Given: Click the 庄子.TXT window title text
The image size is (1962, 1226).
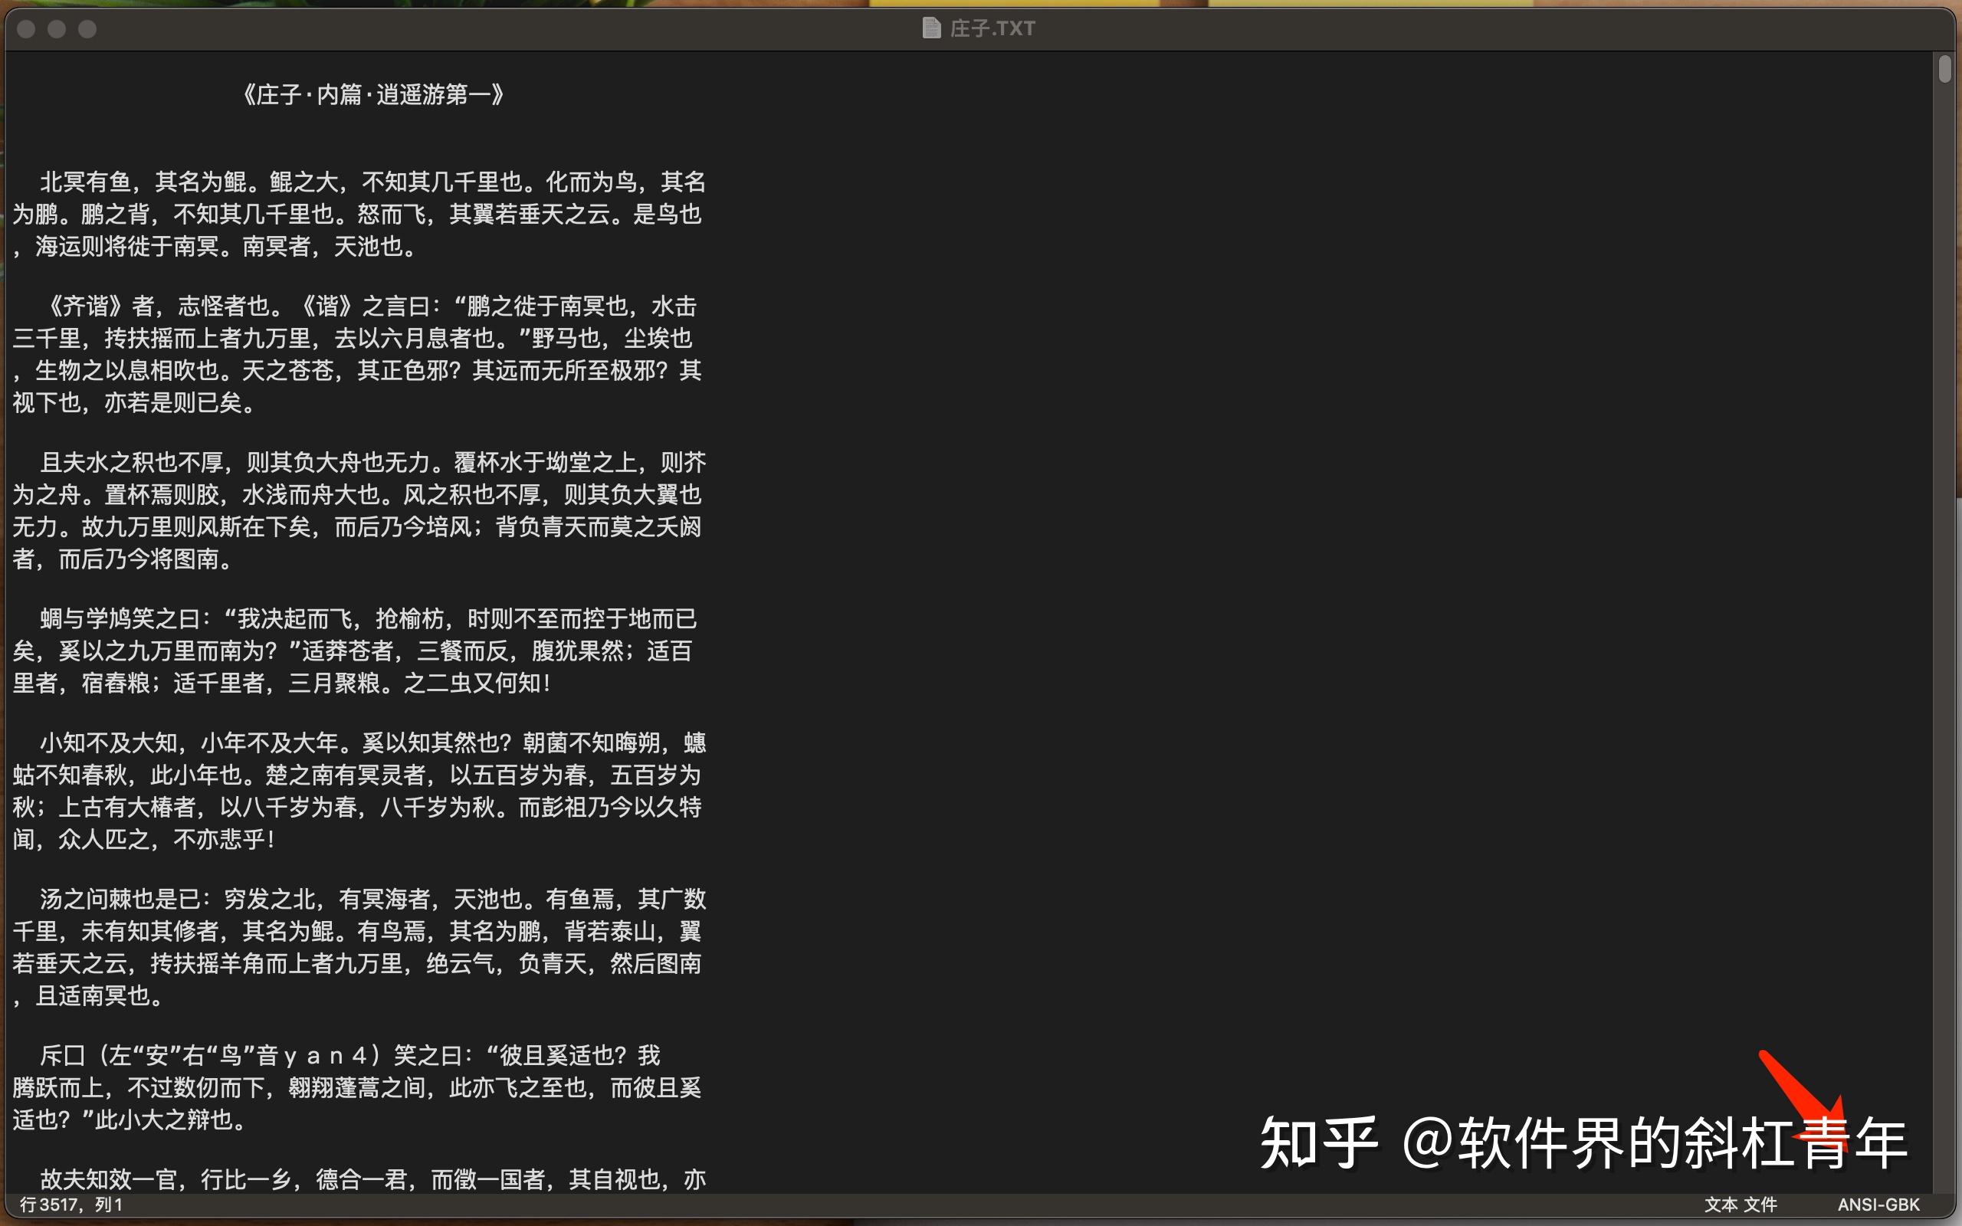Looking at the screenshot, I should pos(992,28).
